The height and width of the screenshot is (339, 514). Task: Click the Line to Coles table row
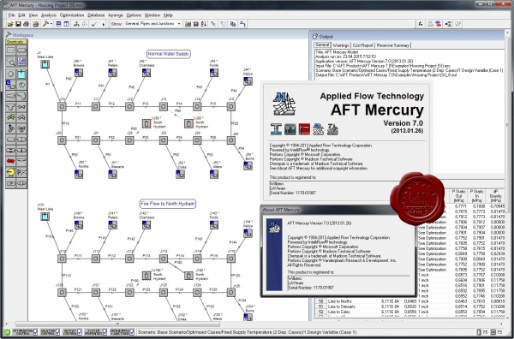pos(409,312)
